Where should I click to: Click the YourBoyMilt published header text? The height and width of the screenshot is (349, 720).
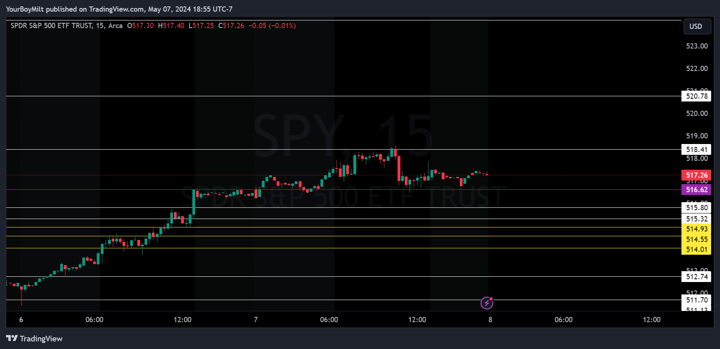(x=119, y=9)
